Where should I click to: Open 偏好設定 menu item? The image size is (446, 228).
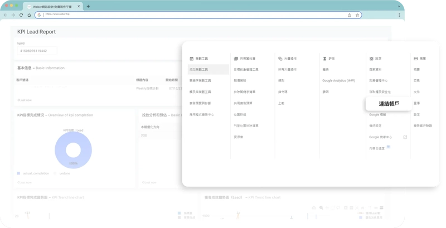(x=375, y=125)
